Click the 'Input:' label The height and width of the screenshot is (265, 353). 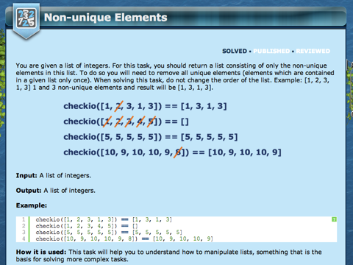[26, 175]
